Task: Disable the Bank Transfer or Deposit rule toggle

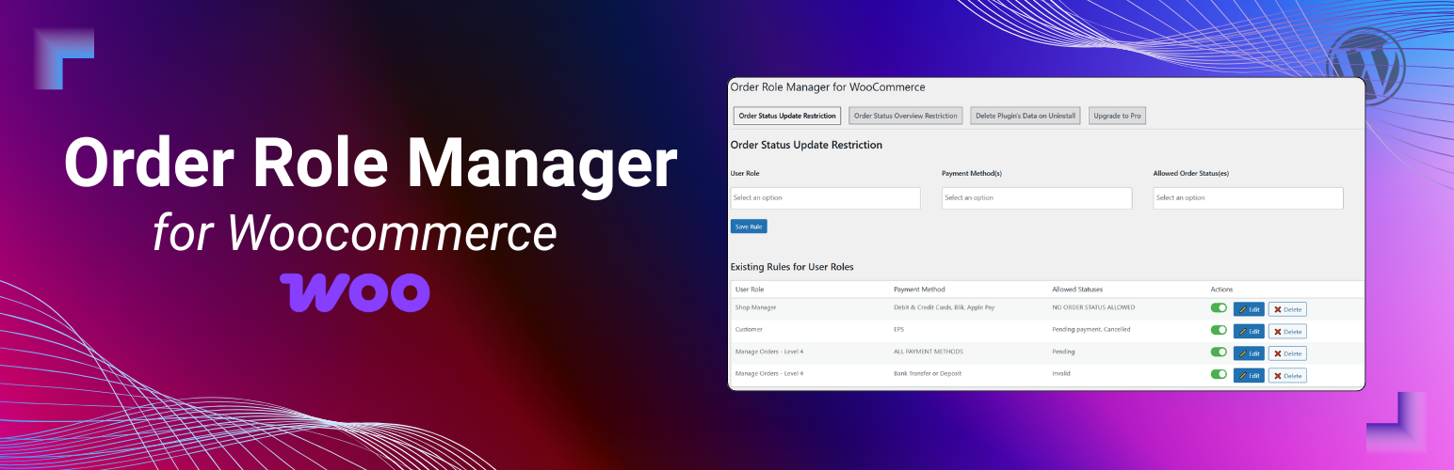Action: coord(1219,374)
